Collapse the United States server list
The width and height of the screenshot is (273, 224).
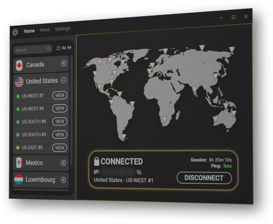point(64,80)
